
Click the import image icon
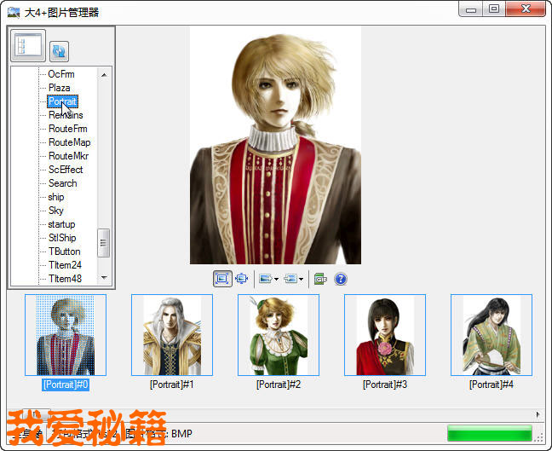coord(290,279)
